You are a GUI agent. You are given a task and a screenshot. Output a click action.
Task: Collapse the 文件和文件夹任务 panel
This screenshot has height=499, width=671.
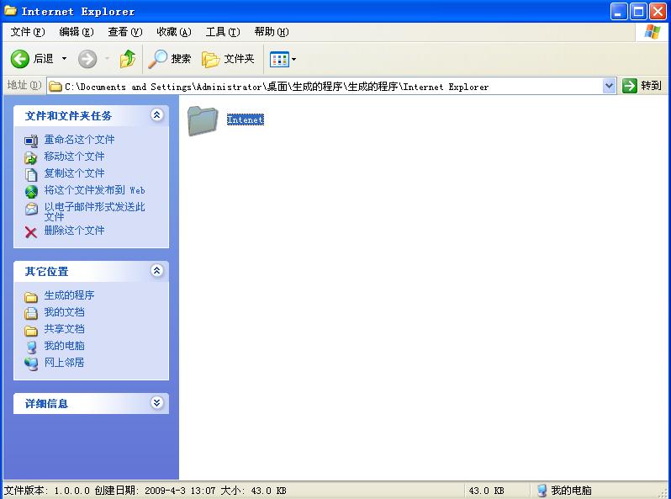click(157, 114)
